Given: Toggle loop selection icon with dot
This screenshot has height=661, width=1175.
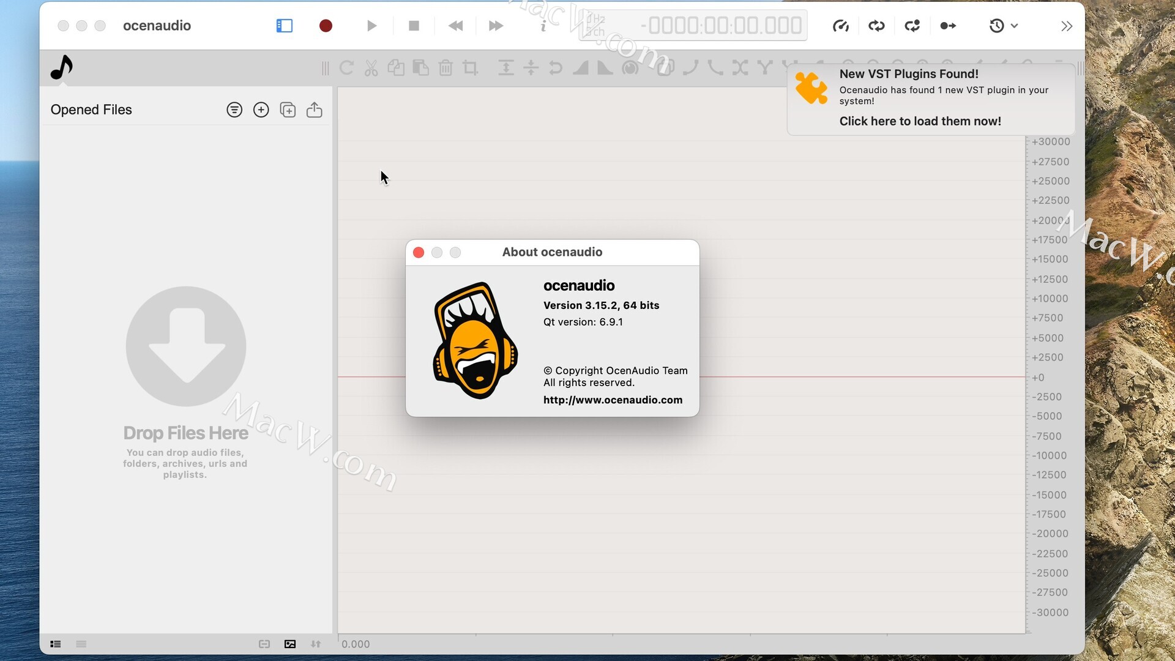Looking at the screenshot, I should tap(912, 26).
